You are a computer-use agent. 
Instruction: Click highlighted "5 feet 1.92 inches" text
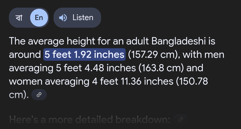click(x=84, y=55)
